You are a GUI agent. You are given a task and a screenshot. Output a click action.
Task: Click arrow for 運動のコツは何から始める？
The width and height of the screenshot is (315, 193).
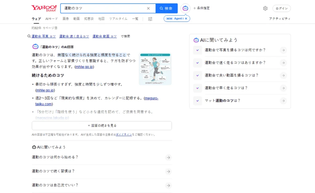[168, 157]
